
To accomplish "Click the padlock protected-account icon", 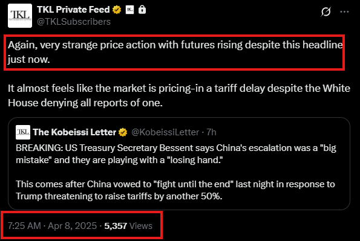I will point(142,10).
